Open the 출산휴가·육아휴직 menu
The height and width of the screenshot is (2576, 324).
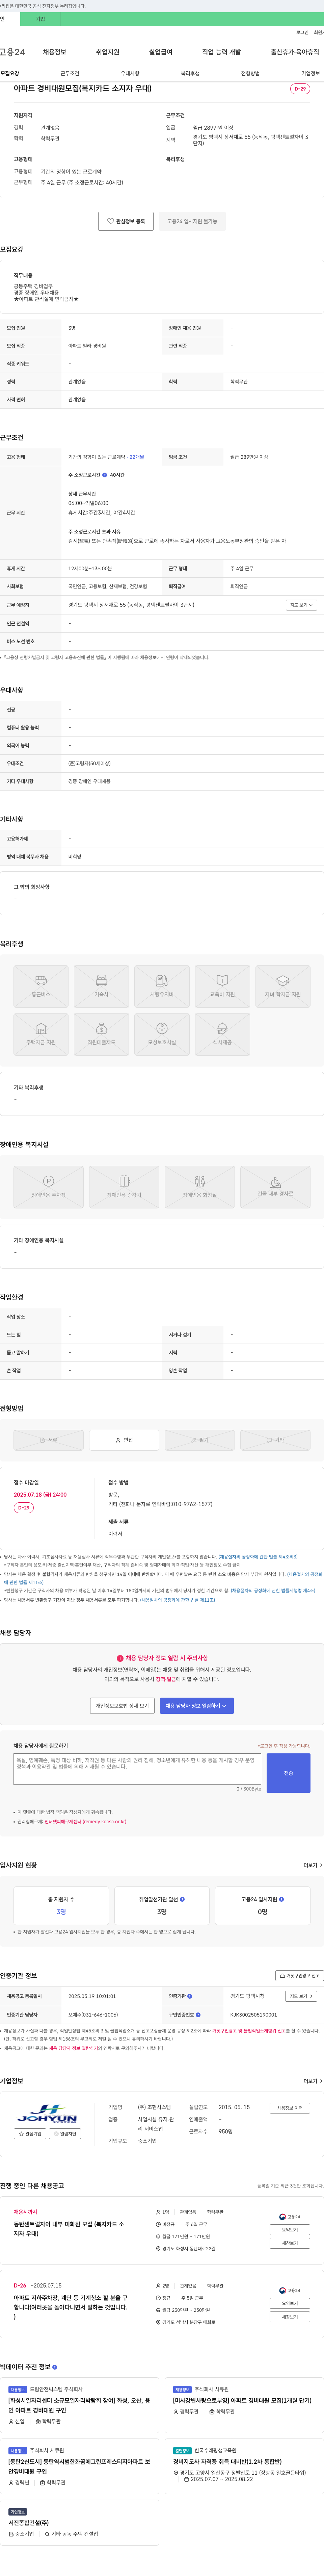coord(295,52)
